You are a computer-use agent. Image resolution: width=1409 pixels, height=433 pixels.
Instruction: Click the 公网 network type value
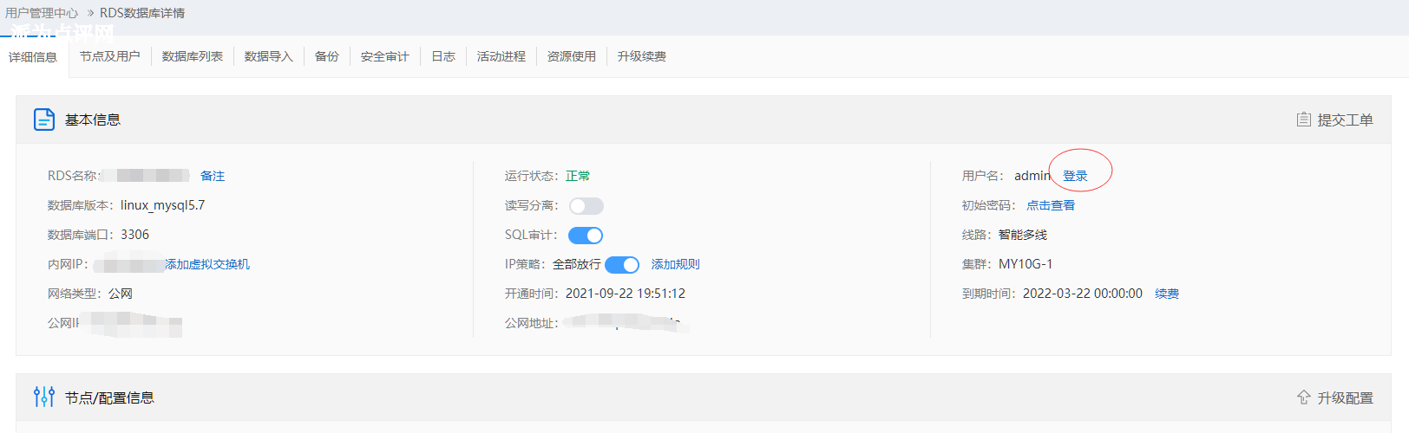pyautogui.click(x=121, y=294)
